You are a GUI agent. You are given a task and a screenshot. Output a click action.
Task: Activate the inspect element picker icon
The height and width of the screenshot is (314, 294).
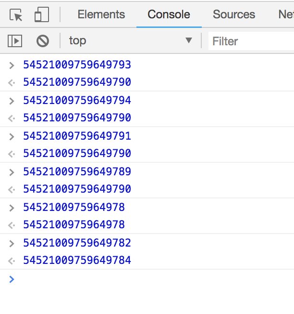(15, 14)
